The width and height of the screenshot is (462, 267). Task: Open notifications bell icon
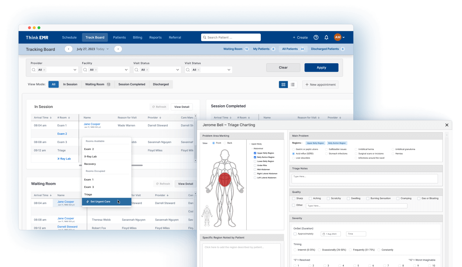tap(326, 37)
